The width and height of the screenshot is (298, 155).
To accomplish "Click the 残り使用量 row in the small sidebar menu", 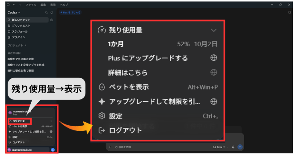I will [31, 121].
